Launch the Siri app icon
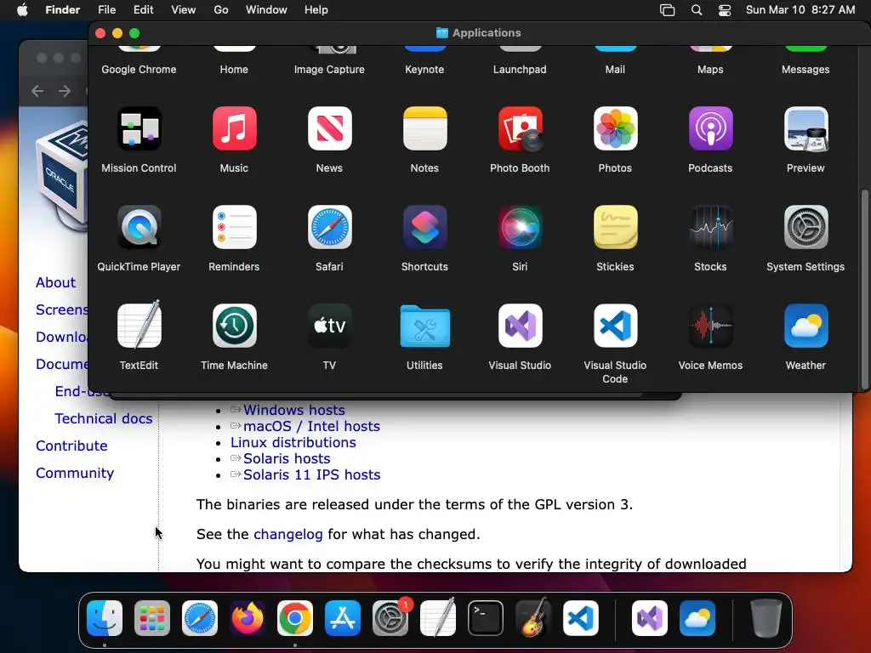 pos(520,227)
